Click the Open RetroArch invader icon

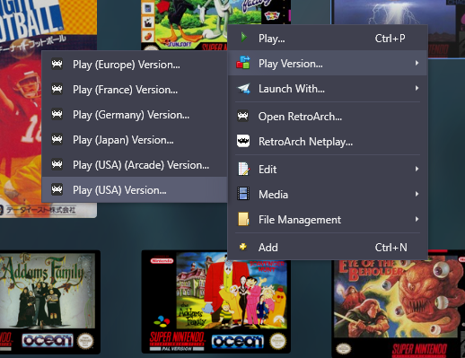click(243, 116)
